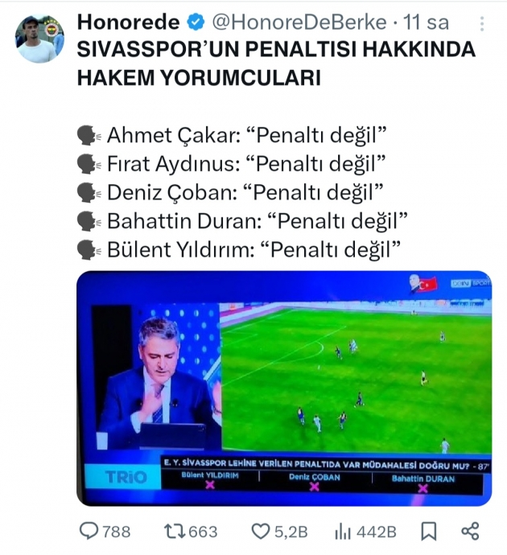
Task: Retweet this post using the retweet icon
Action: [x=175, y=532]
